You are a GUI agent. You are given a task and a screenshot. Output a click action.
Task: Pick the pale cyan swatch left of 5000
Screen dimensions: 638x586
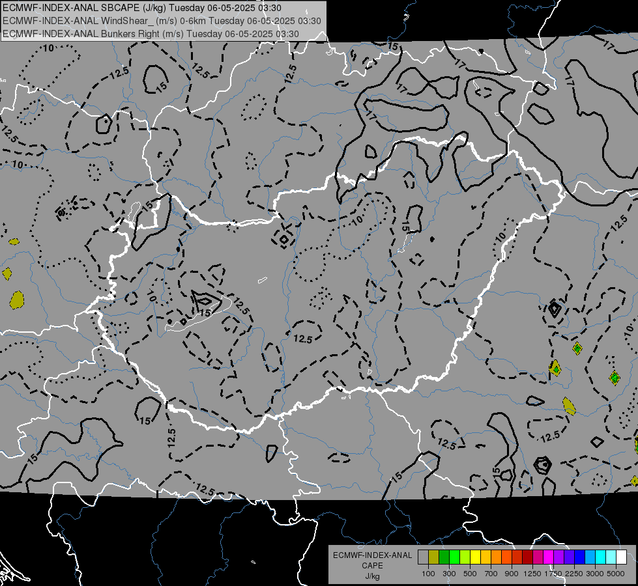tap(611, 557)
